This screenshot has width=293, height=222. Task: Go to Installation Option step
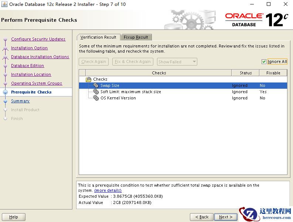pyautogui.click(x=29, y=48)
